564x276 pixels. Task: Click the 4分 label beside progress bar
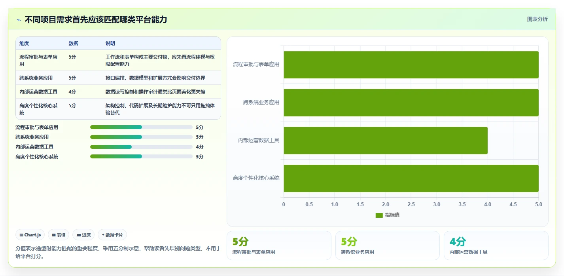click(200, 147)
